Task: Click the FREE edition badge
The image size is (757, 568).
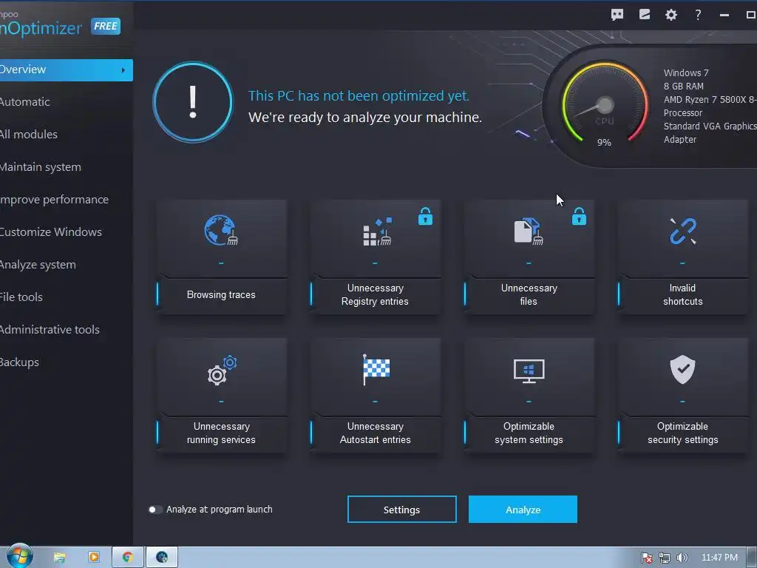Action: [106, 26]
